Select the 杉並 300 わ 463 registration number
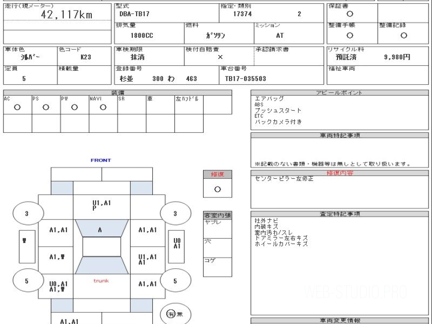 [158, 78]
